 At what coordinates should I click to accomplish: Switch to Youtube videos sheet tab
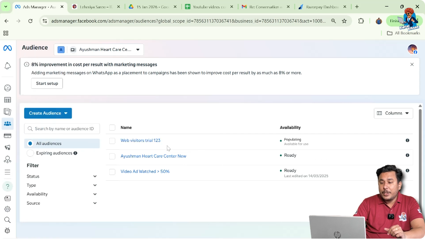click(209, 7)
